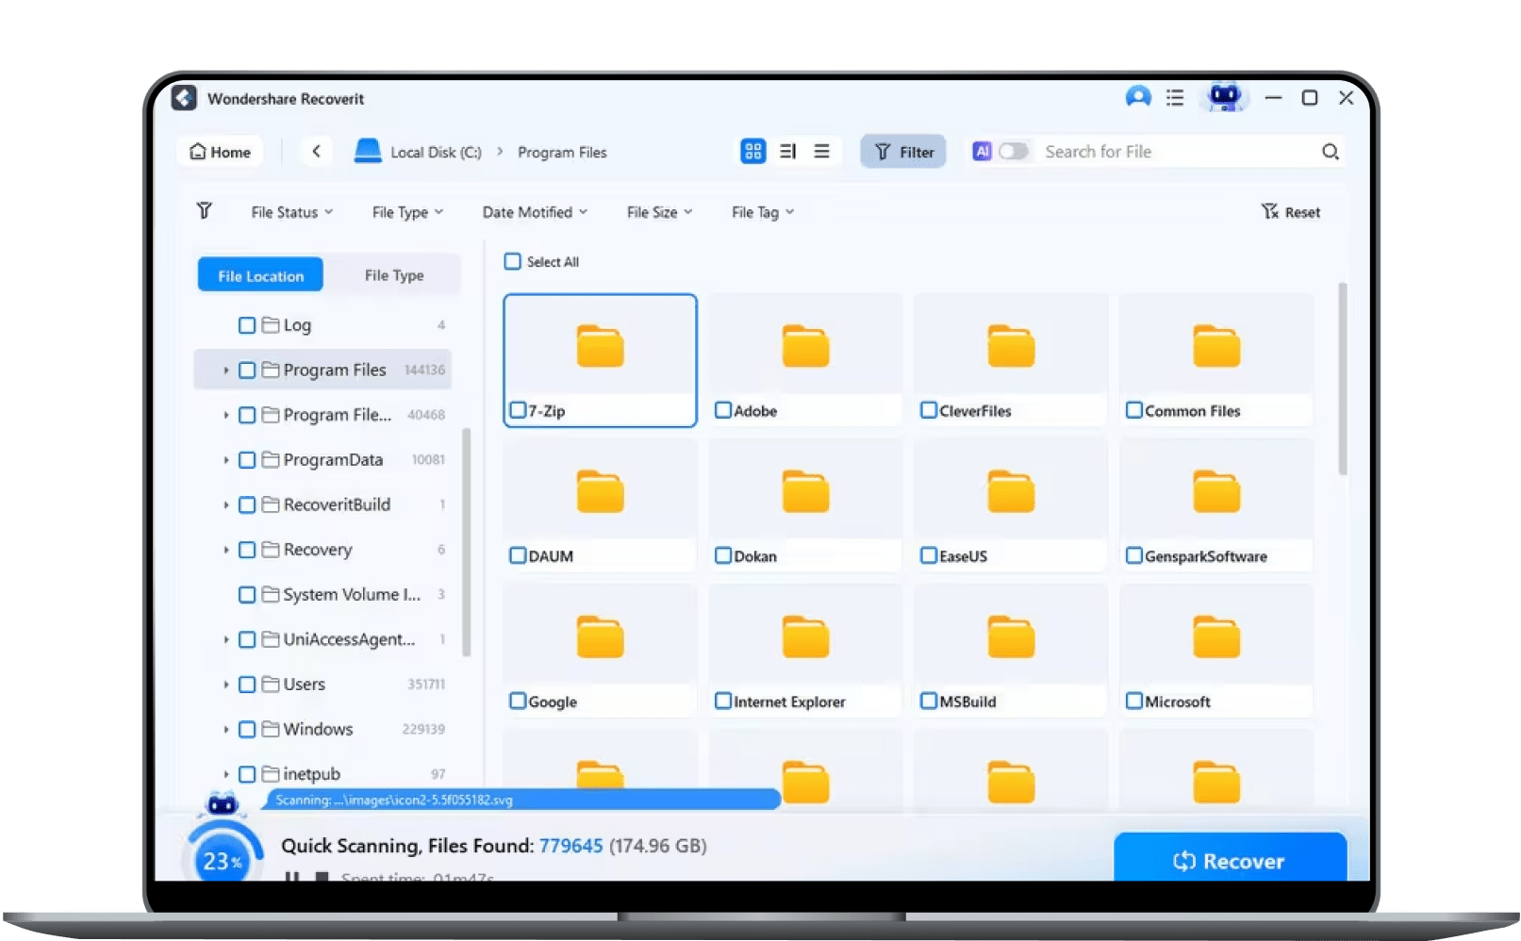Viewport: 1521px width, 941px height.
Task: Switch to detail preview pane view
Action: point(788,151)
